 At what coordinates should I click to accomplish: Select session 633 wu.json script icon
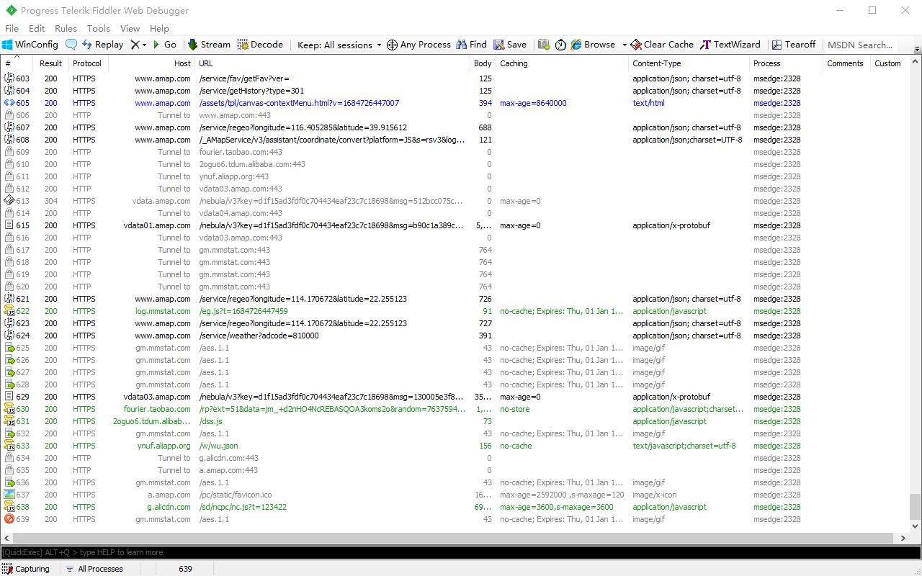9,446
